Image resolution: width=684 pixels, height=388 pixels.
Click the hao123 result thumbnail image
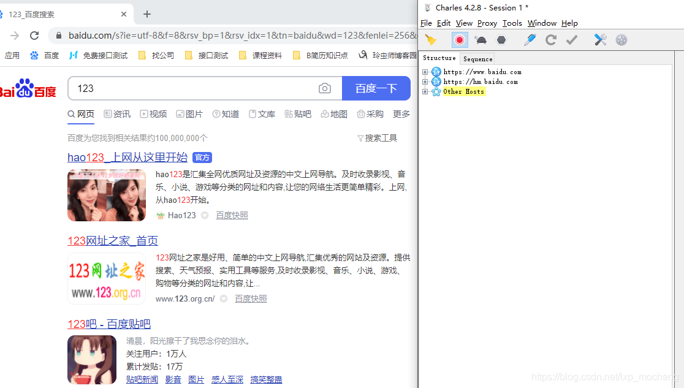pos(107,195)
